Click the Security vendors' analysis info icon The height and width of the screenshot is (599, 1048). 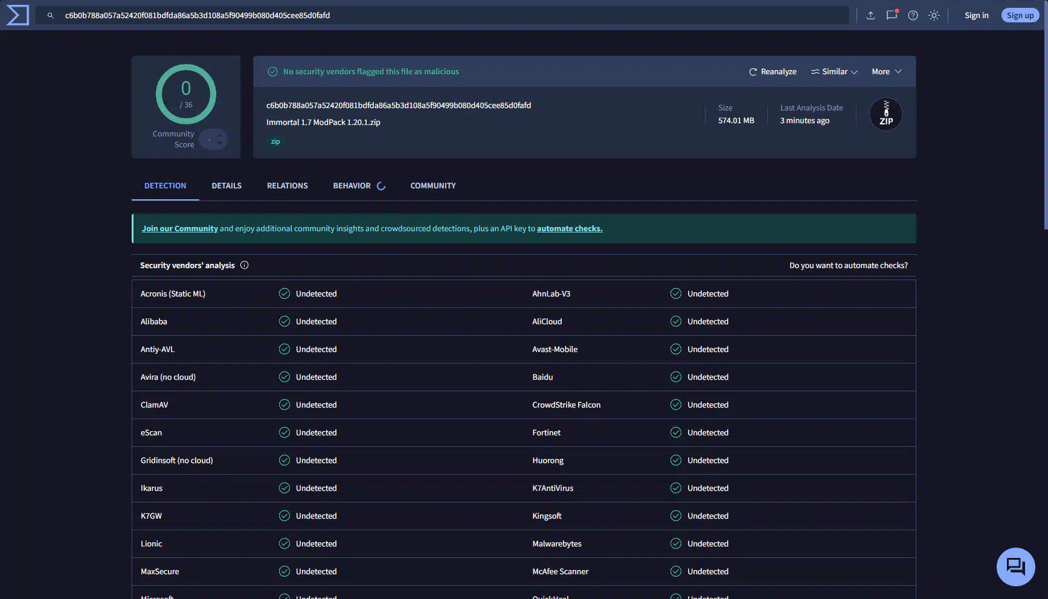(245, 265)
